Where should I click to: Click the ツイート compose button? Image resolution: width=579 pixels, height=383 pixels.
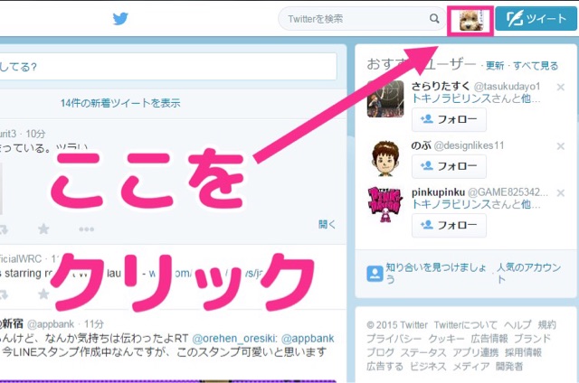[536, 18]
